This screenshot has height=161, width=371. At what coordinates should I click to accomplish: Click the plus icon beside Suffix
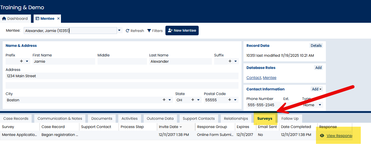pos(230,61)
